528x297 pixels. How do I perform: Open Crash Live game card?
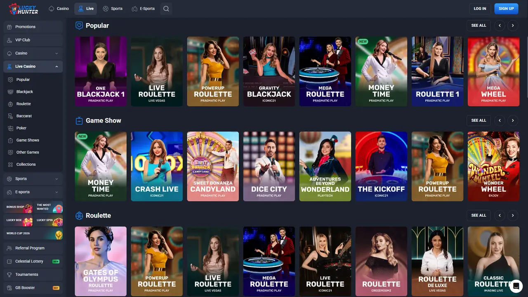pos(157,166)
